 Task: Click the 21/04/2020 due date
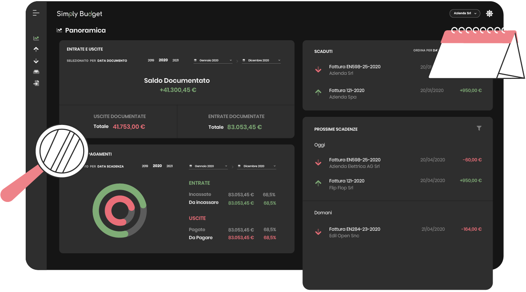coord(433,229)
